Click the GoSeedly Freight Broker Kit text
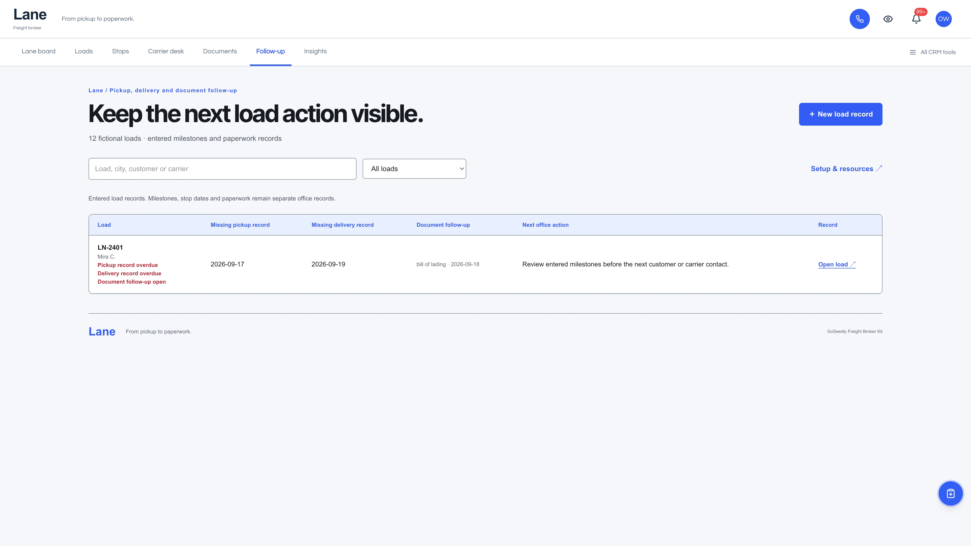 [854, 332]
